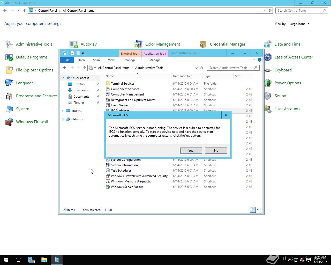
Task: Select Defragment and Optimize Drives entry
Action: point(133,100)
